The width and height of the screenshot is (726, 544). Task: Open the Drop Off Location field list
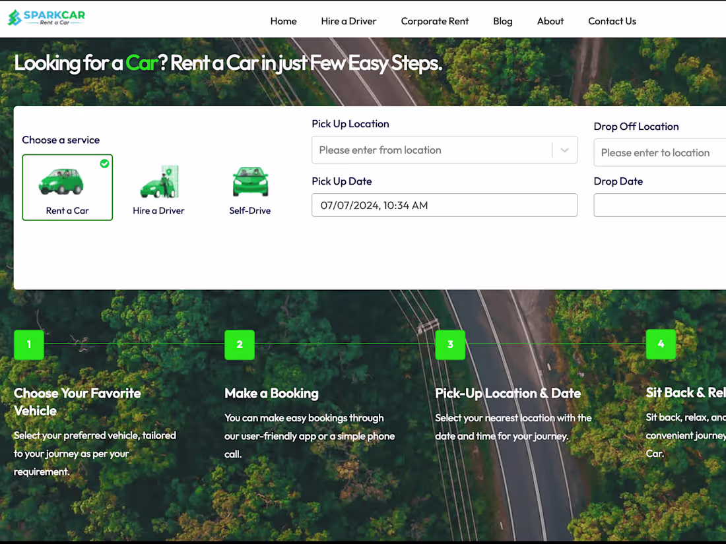pyautogui.click(x=660, y=152)
